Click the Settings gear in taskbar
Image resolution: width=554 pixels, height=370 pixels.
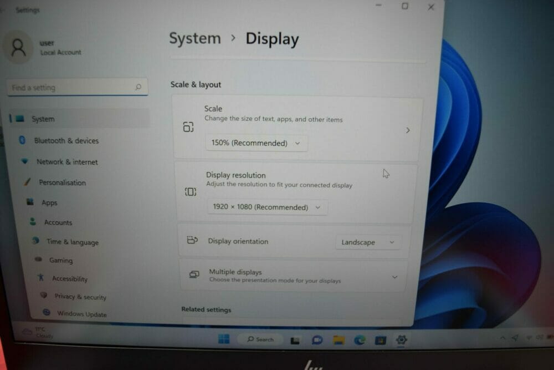(x=401, y=340)
